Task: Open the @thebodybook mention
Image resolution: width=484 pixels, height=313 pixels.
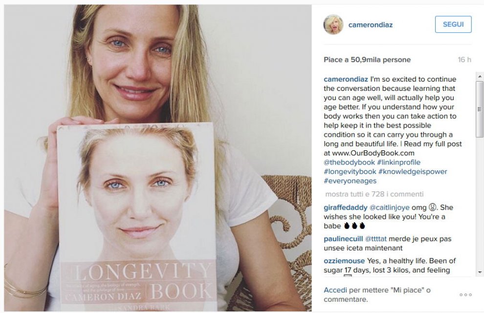Action: pos(349,162)
